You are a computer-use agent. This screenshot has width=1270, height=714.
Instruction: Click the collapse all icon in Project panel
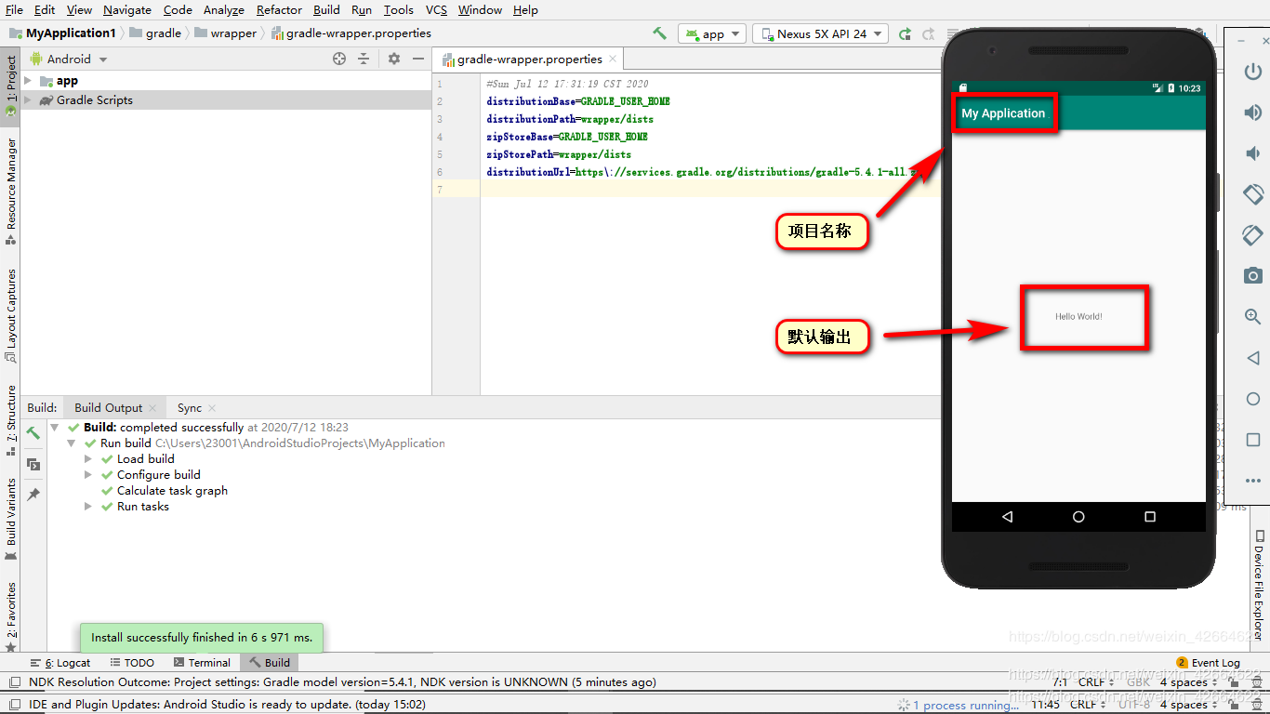(364, 59)
